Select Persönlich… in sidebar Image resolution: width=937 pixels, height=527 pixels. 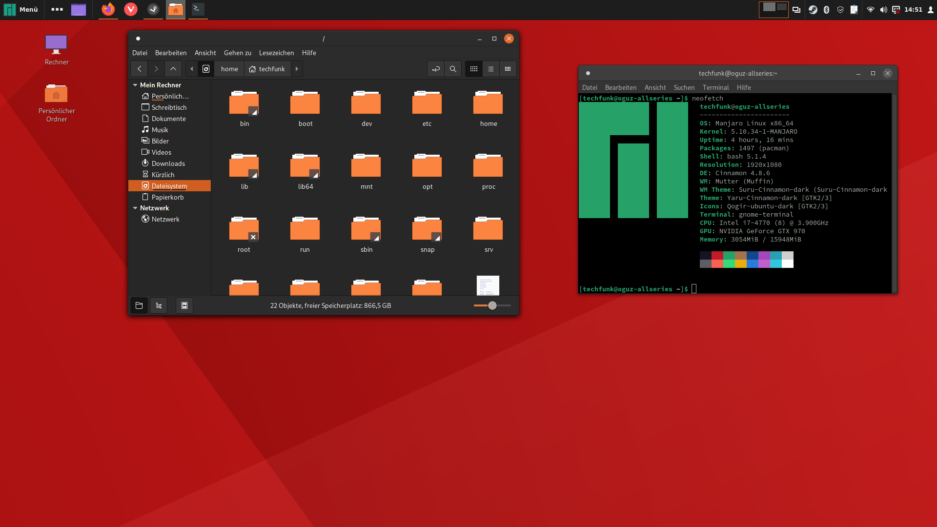click(x=169, y=96)
